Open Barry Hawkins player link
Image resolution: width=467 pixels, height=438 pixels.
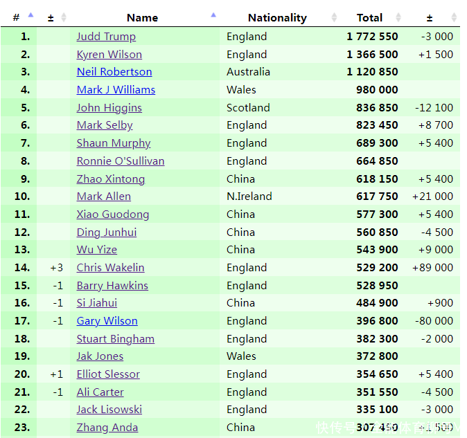(112, 286)
